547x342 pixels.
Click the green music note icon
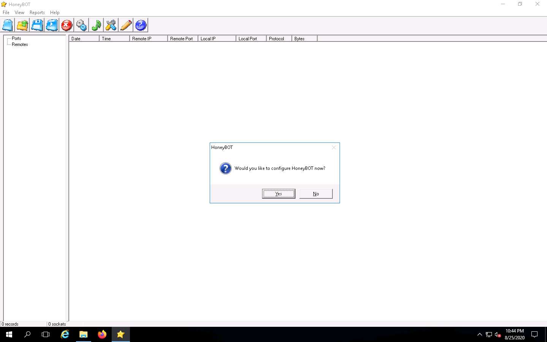pyautogui.click(x=96, y=25)
